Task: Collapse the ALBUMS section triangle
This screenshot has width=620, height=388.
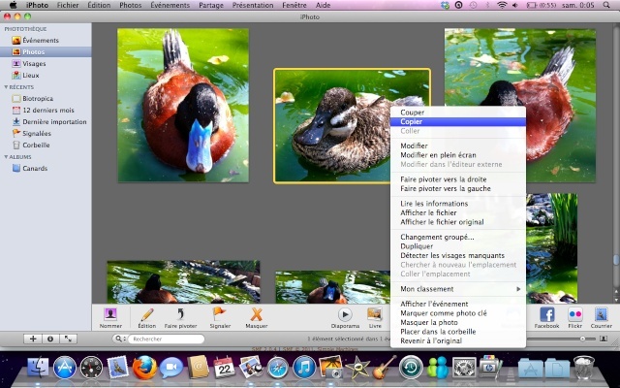Action: [x=5, y=156]
